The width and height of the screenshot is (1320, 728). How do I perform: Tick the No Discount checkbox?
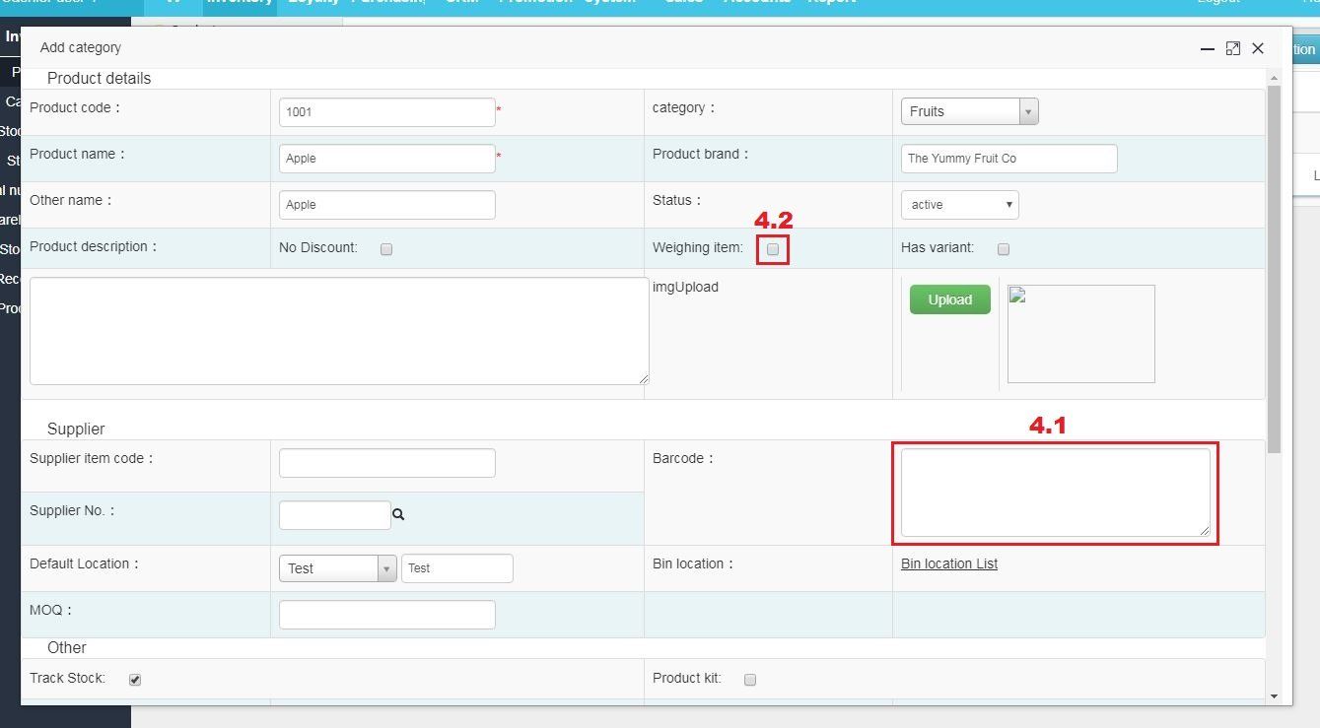386,249
